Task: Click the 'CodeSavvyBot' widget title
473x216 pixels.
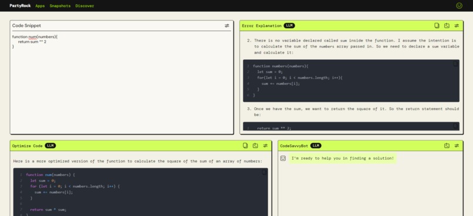Action: tap(294, 146)
